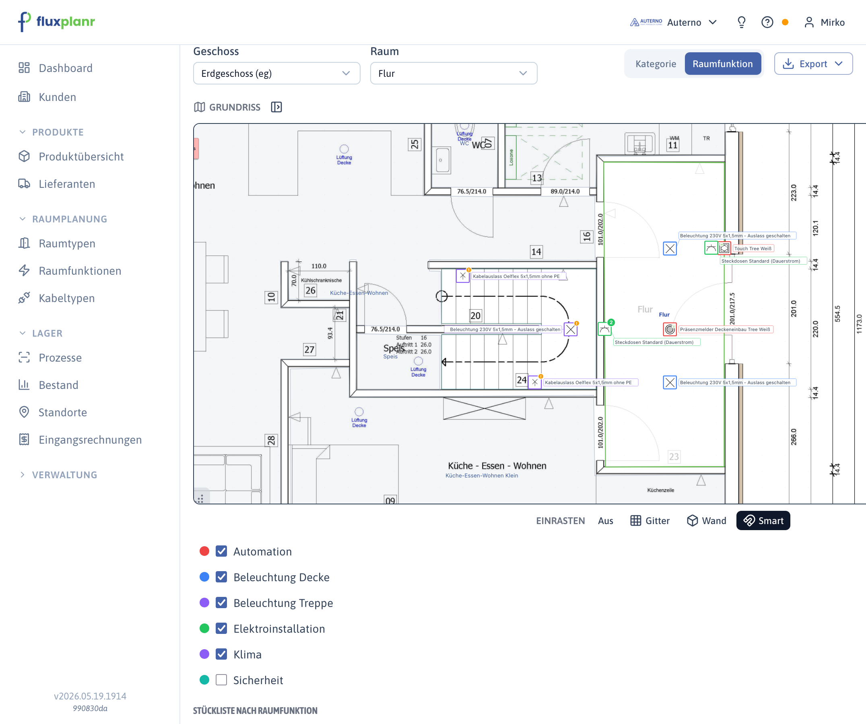The height and width of the screenshot is (724, 866).
Task: Click the Prozesse scan icon
Action: pos(24,357)
